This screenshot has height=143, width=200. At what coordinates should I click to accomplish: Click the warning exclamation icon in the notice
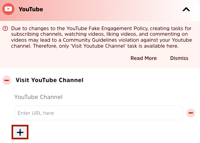coord(5,28)
